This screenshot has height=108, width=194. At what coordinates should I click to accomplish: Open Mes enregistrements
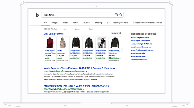120,23
